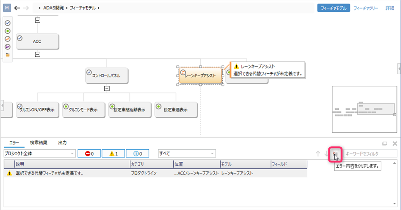401x210 pixels.
Task: Select the purple branch palette icon
Action: point(8,47)
